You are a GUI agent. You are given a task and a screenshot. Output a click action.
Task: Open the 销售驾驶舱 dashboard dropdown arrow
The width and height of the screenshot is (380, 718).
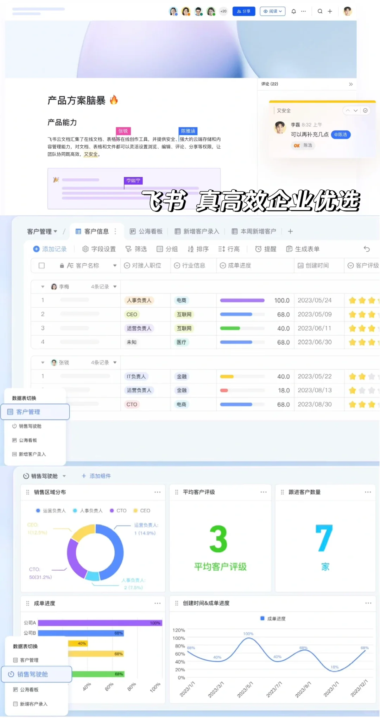(64, 476)
